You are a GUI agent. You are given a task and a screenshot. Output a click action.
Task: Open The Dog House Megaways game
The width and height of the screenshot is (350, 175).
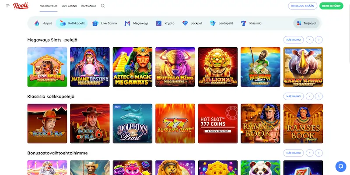[47, 67]
